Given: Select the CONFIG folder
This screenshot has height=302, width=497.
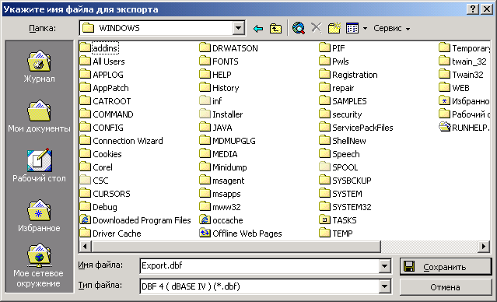Looking at the screenshot, I should [101, 128].
